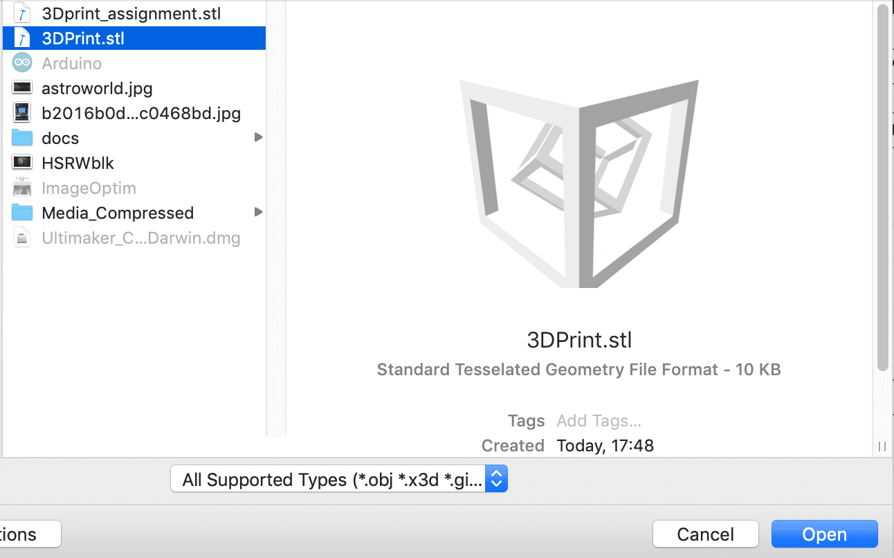Open the All Supported Types dropdown
Screen dimensions: 894x558
[339, 479]
